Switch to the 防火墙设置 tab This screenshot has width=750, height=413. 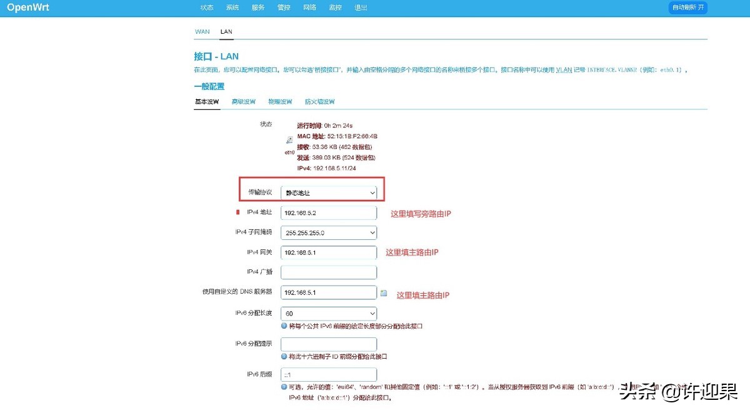click(319, 101)
